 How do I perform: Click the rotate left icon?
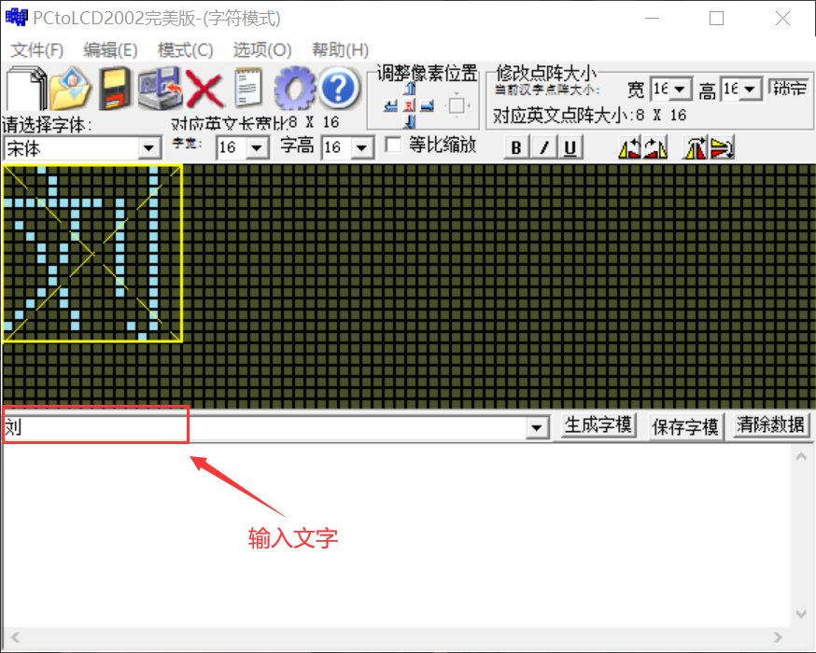pyautogui.click(x=631, y=147)
